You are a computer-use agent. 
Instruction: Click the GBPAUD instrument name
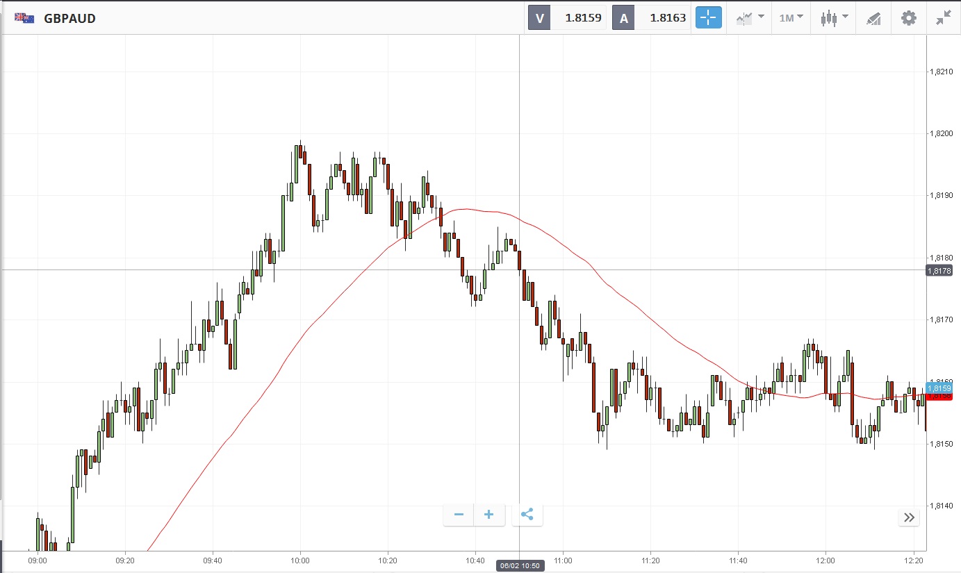pos(69,19)
